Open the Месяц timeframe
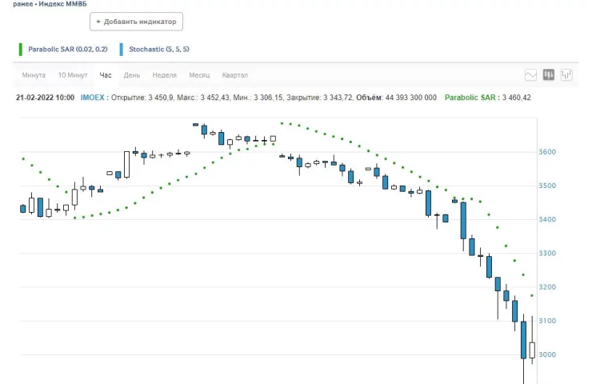The width and height of the screenshot is (592, 384). click(x=199, y=75)
